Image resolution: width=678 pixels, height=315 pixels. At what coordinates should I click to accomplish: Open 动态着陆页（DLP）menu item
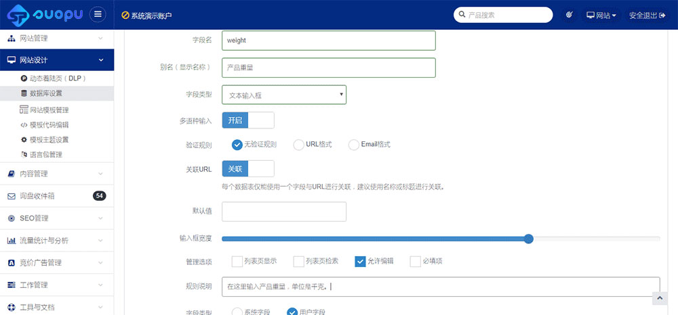coord(57,78)
